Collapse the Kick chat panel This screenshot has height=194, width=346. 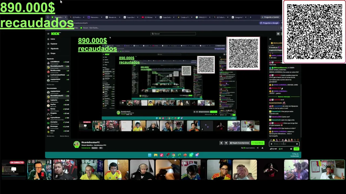[270, 39]
